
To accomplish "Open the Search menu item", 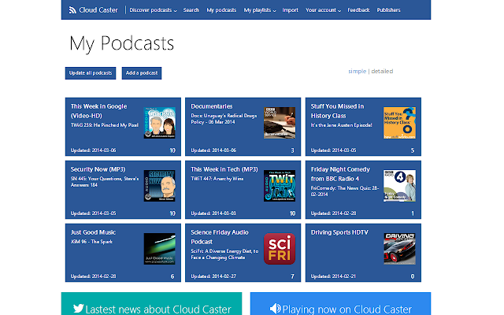I will tap(191, 10).
